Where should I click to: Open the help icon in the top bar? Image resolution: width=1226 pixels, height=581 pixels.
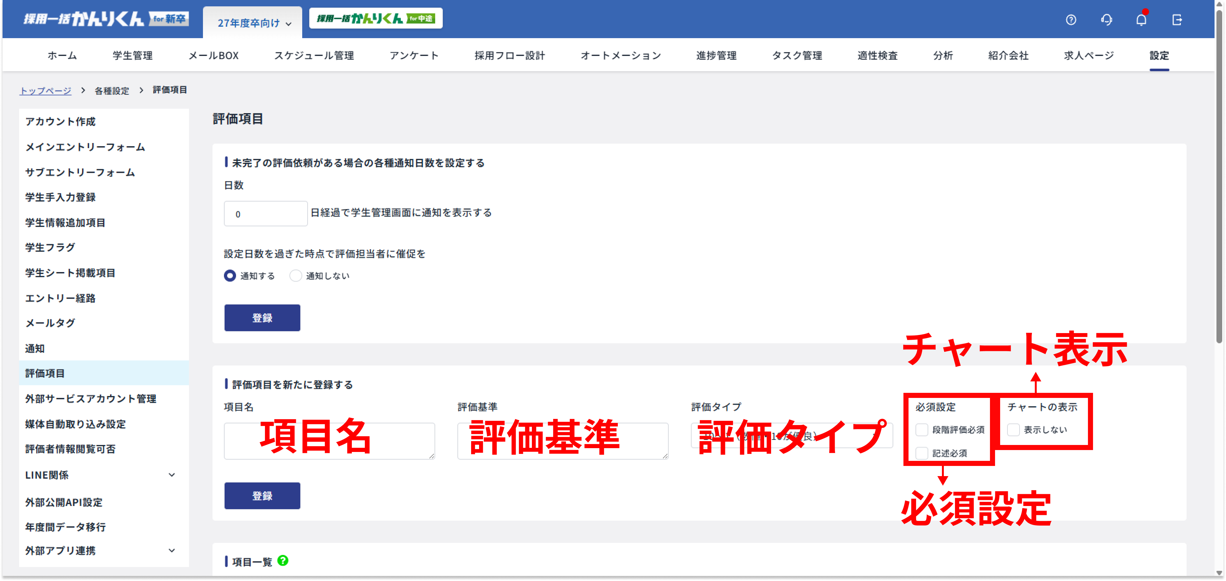[x=1071, y=20]
